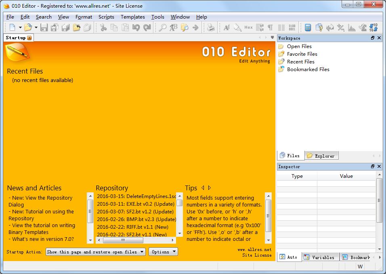Click the Redo arrow icon
The image size is (386, 274).
[x=147, y=27]
